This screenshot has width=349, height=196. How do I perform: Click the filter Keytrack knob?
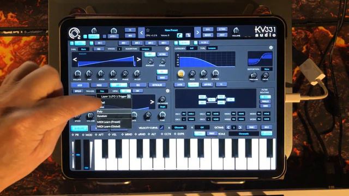[x=215, y=72]
